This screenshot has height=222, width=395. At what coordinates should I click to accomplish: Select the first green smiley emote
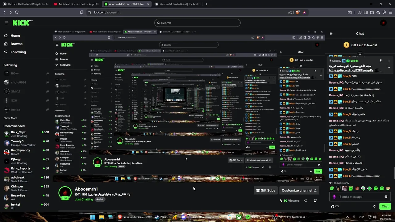coord(332,188)
